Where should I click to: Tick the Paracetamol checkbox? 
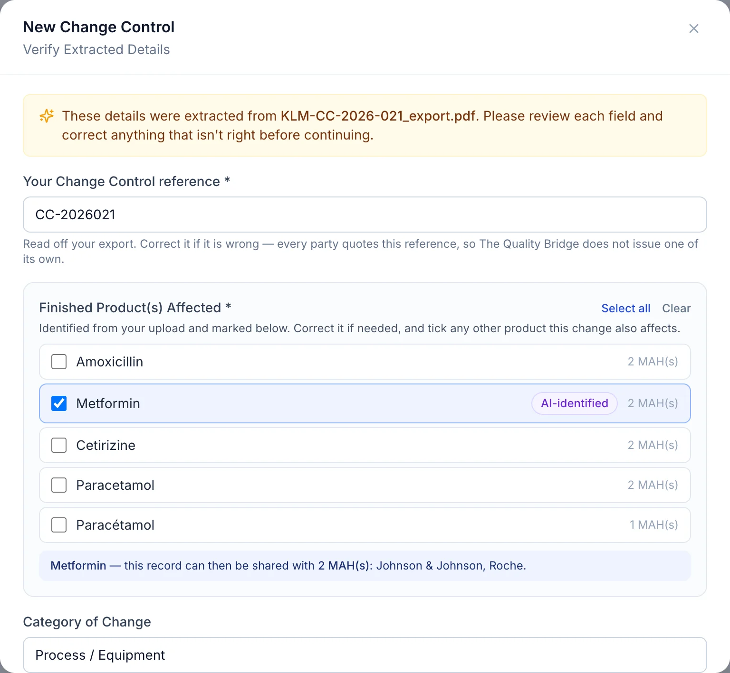tap(59, 485)
